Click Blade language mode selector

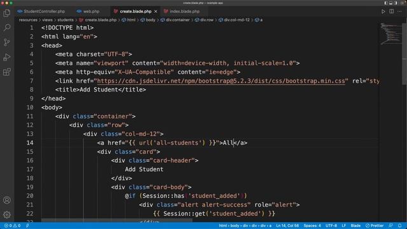tap(355, 226)
